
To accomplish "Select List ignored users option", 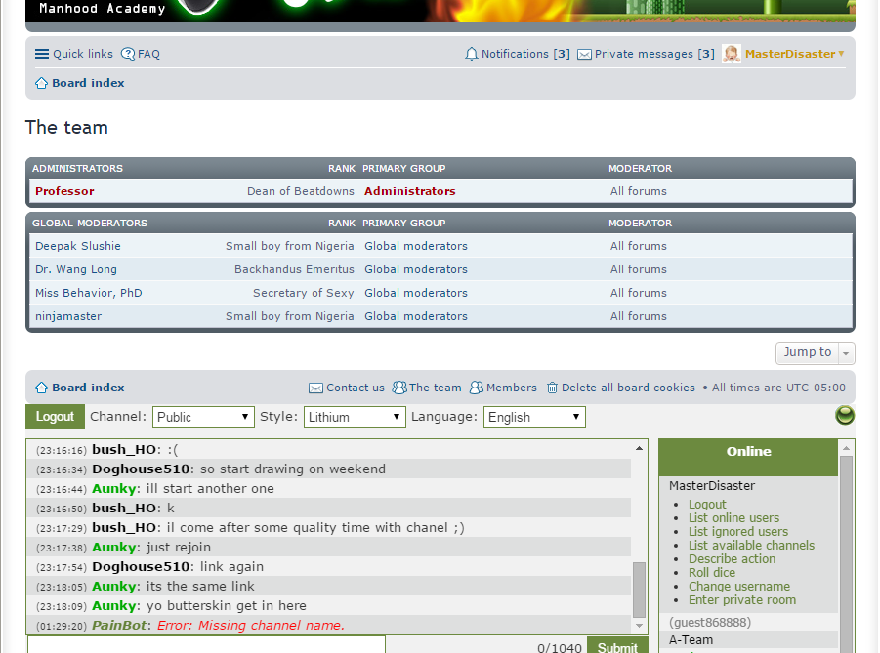I will [x=738, y=531].
